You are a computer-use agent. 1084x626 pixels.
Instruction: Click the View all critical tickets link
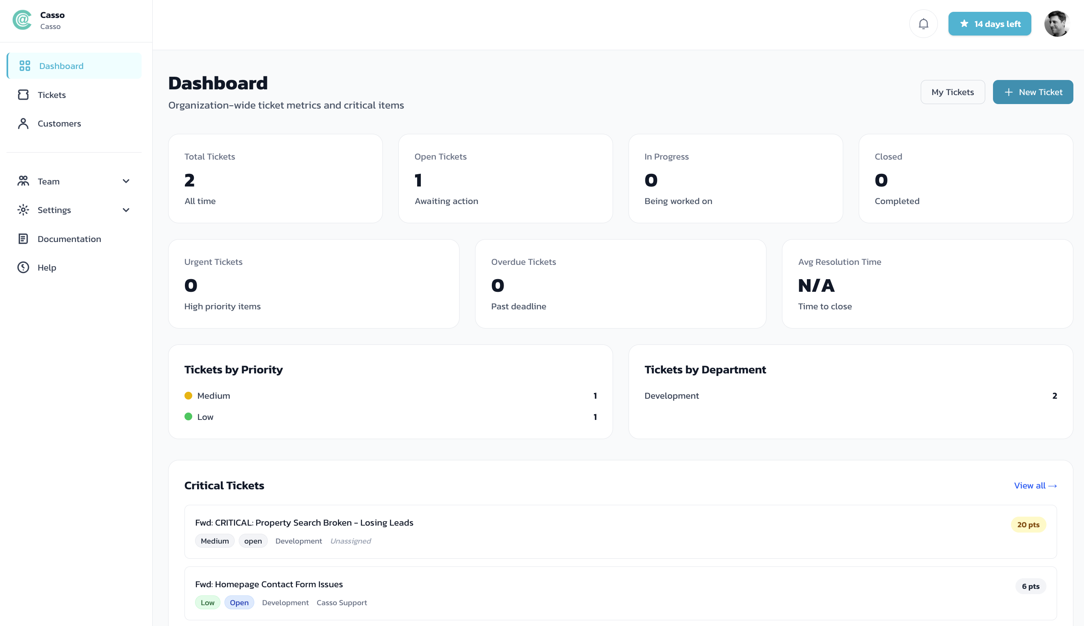coord(1035,485)
